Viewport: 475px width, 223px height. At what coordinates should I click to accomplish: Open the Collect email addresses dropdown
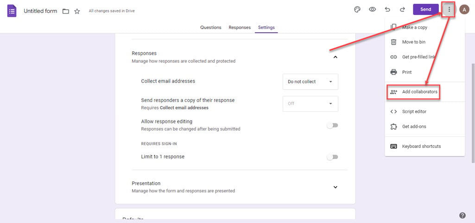310,82
